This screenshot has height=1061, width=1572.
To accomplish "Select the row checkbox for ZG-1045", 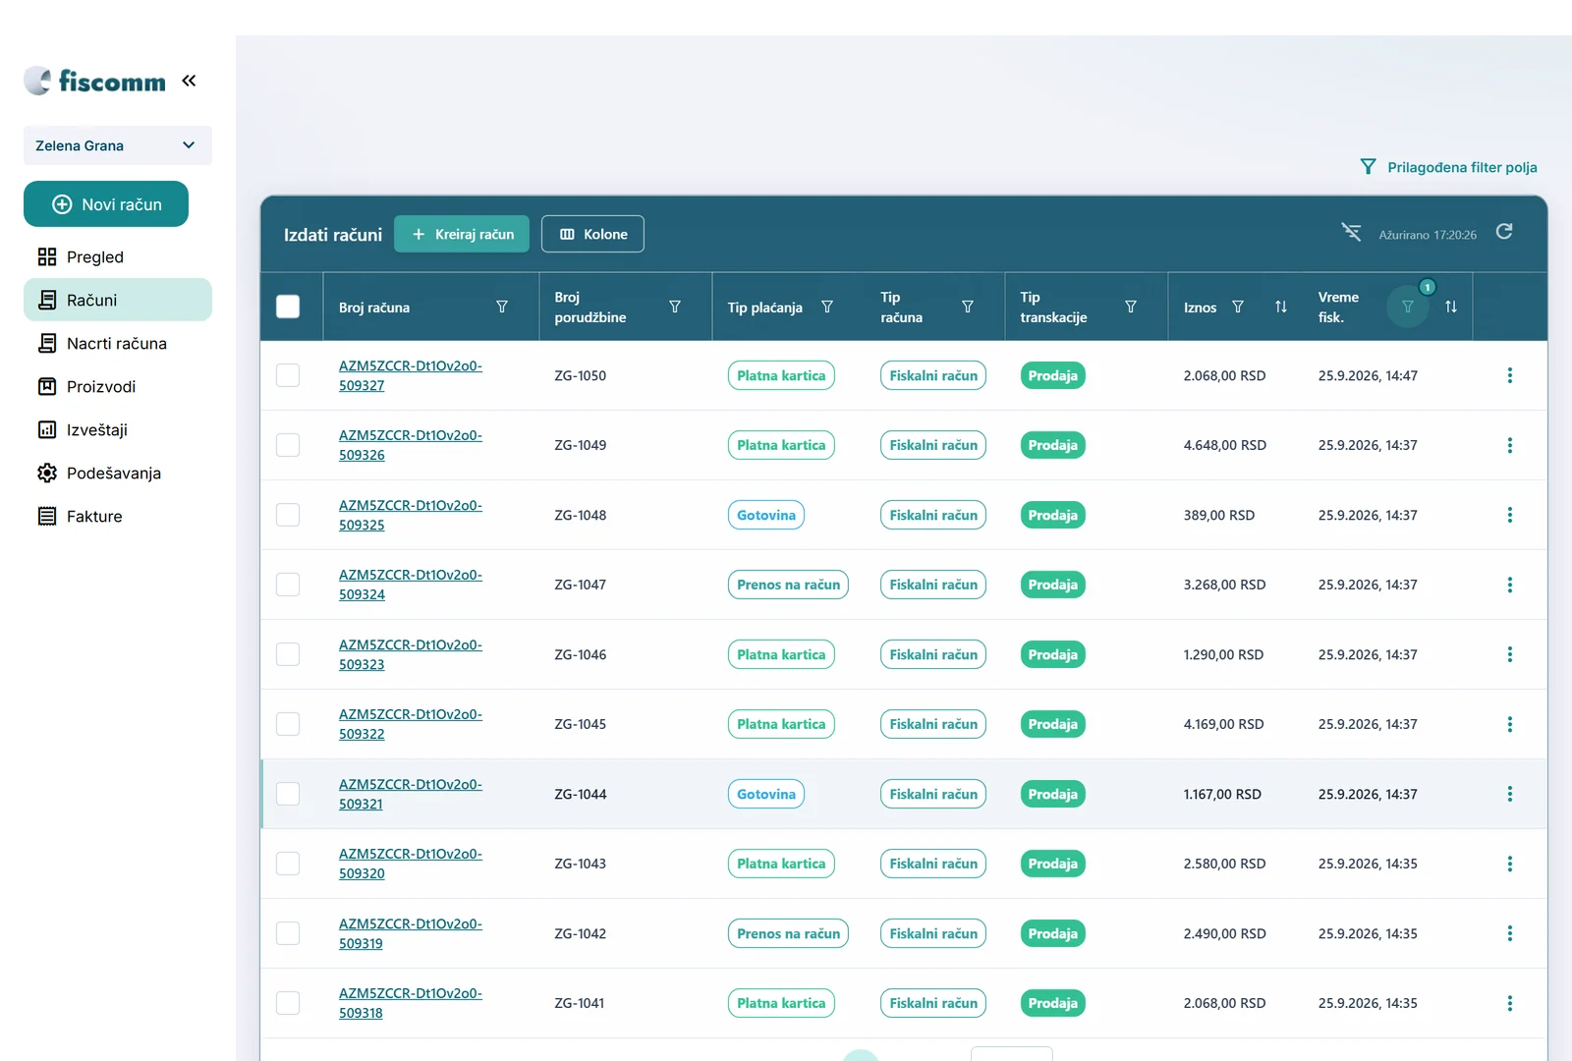I will [288, 724].
